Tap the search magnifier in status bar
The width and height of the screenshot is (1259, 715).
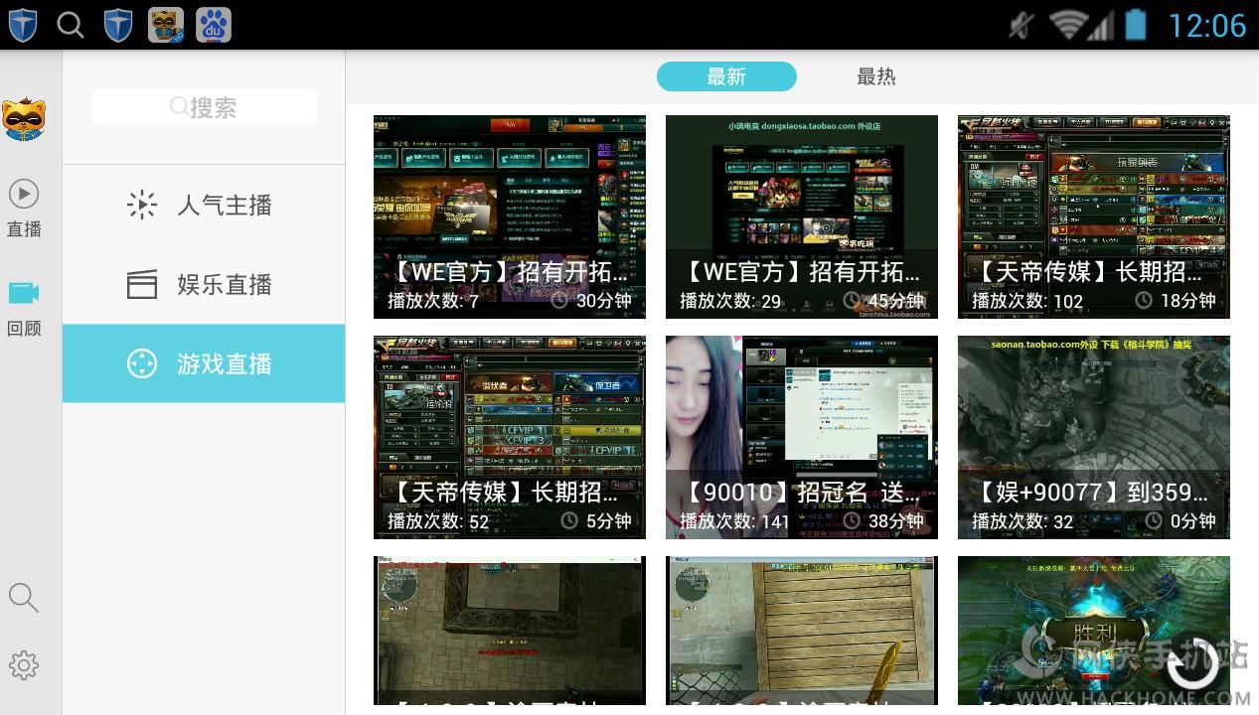click(x=71, y=25)
